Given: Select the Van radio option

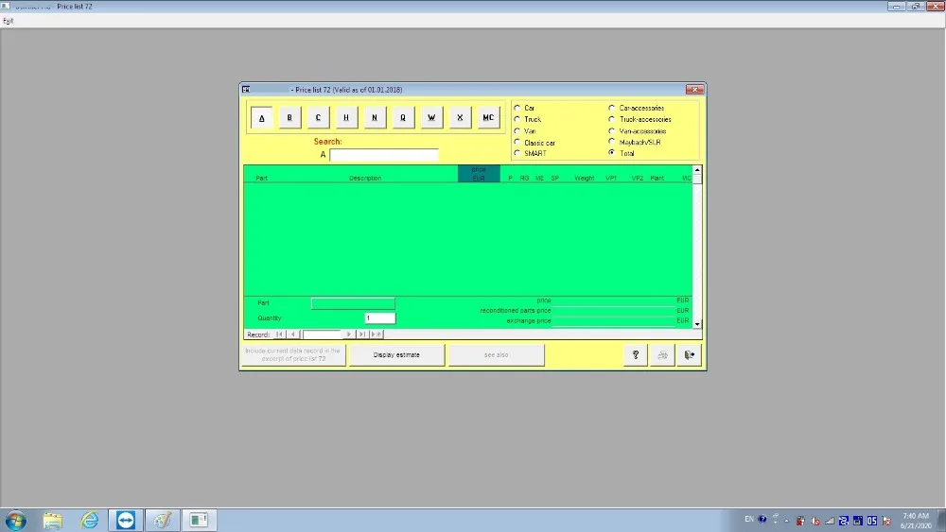Looking at the screenshot, I should (x=517, y=130).
